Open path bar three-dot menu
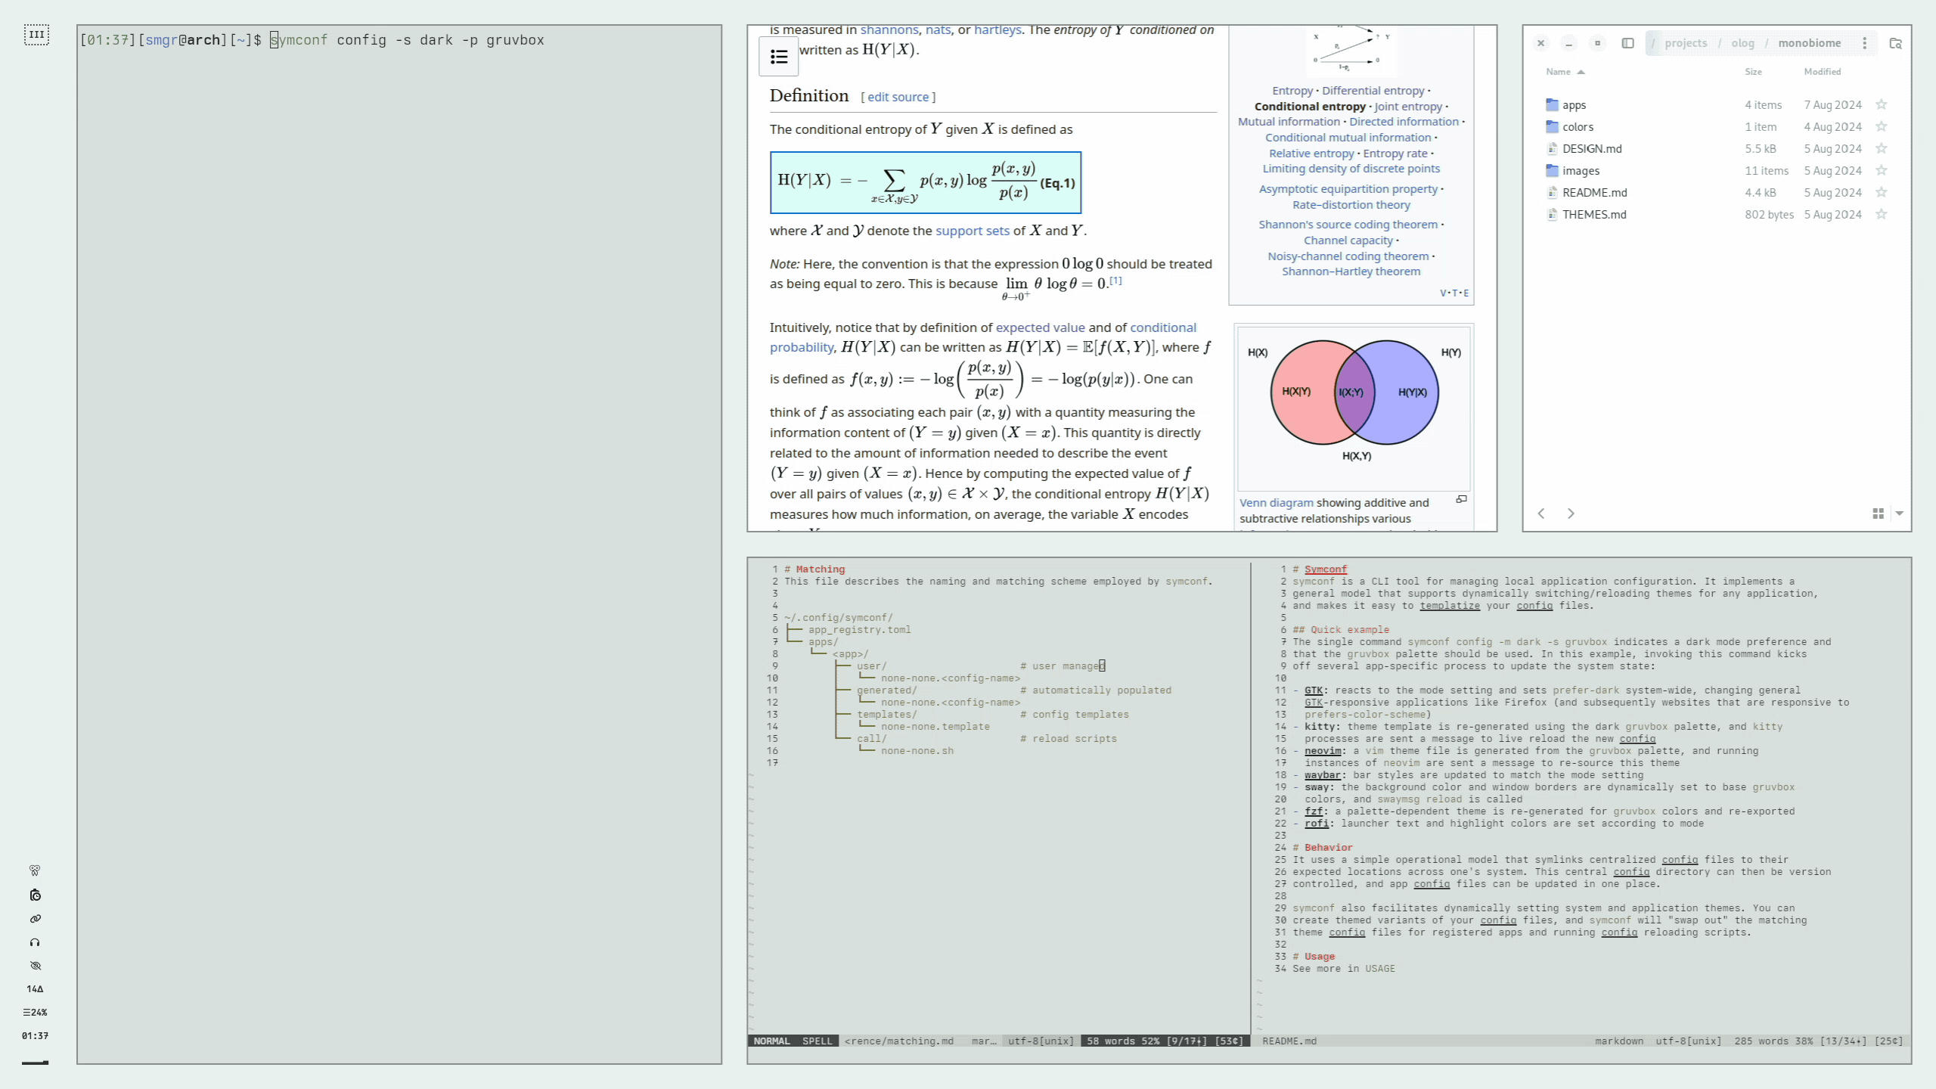 point(1864,43)
